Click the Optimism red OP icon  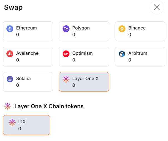point(66,54)
